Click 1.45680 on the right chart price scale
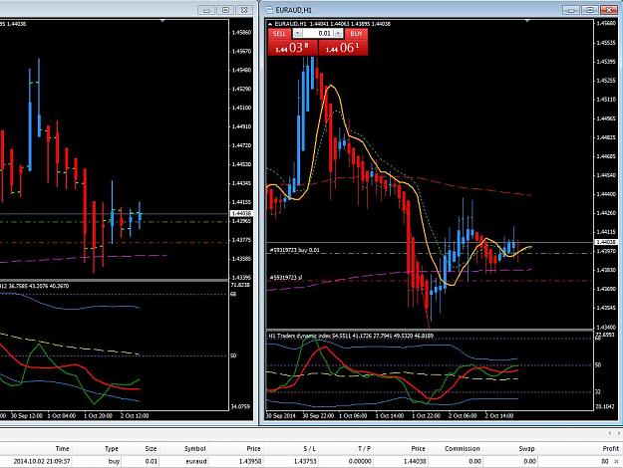This screenshot has height=468, width=623. point(606,24)
